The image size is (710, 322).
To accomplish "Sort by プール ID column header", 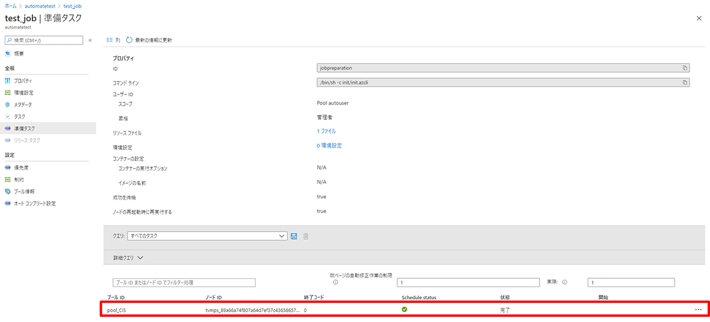I will 117,297.
